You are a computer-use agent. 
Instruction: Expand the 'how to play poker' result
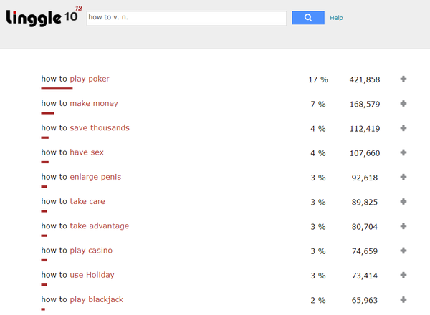pyautogui.click(x=403, y=79)
